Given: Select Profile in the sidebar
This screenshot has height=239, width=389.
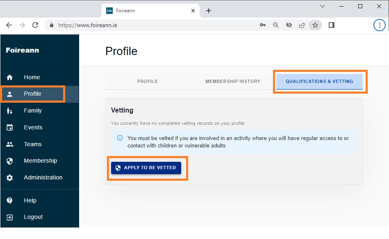Looking at the screenshot, I should [32, 94].
